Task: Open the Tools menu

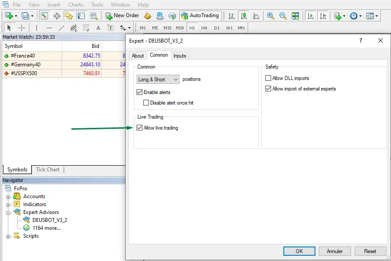Action: (97, 5)
